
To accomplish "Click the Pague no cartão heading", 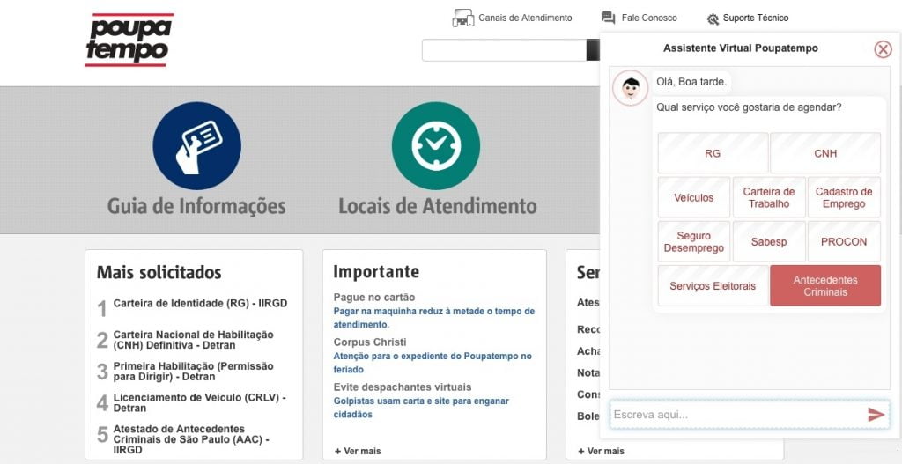I will (373, 298).
